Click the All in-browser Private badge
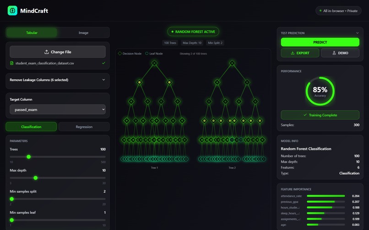 point(338,11)
